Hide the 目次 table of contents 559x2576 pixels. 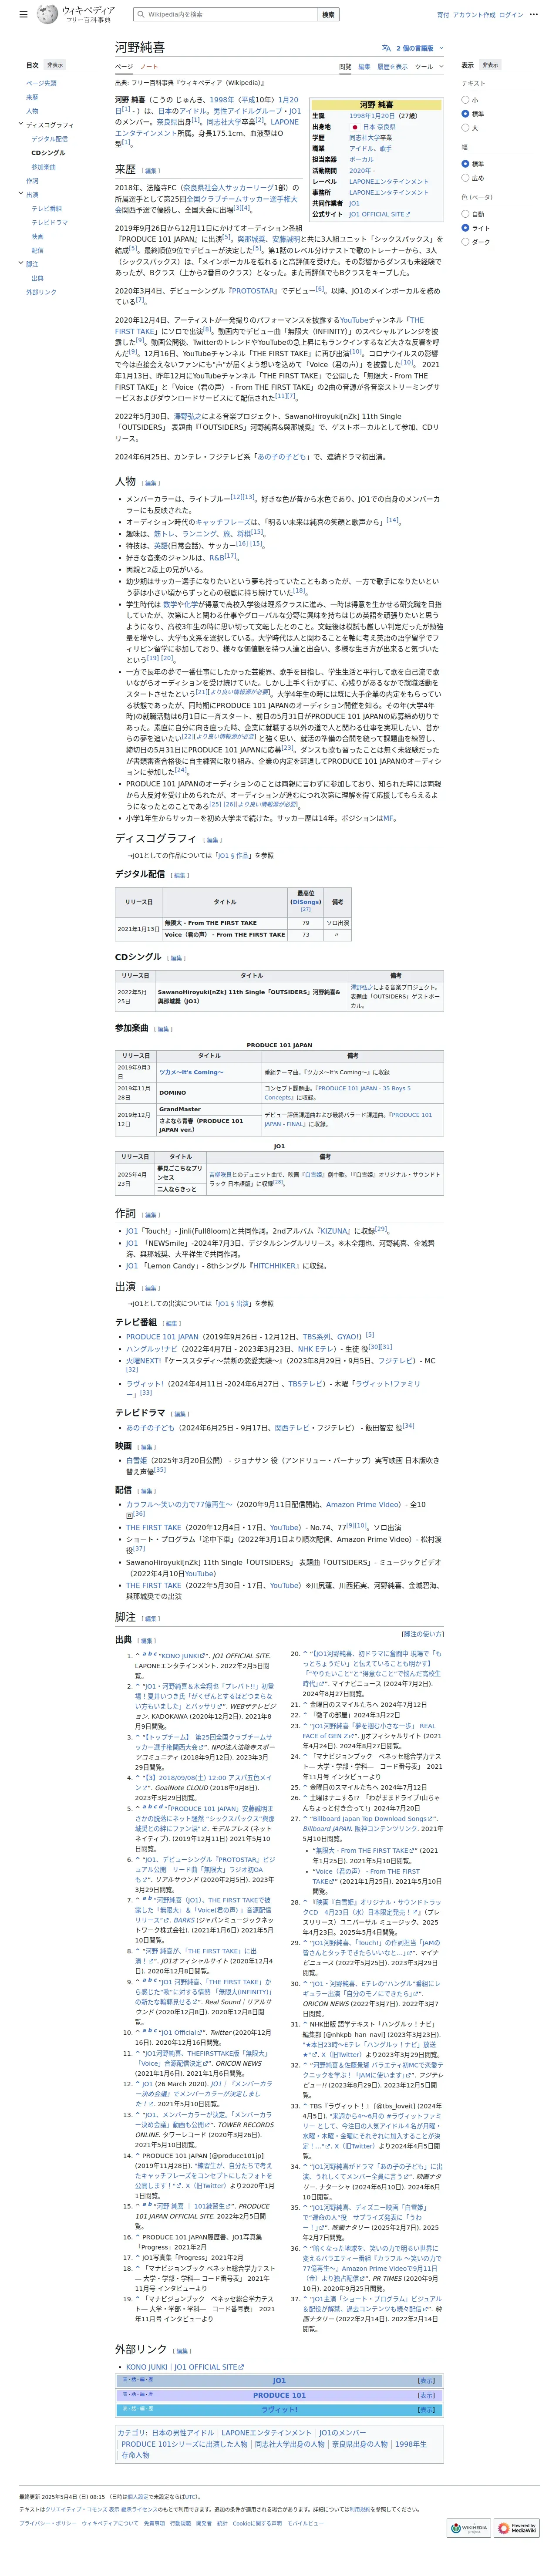point(55,65)
